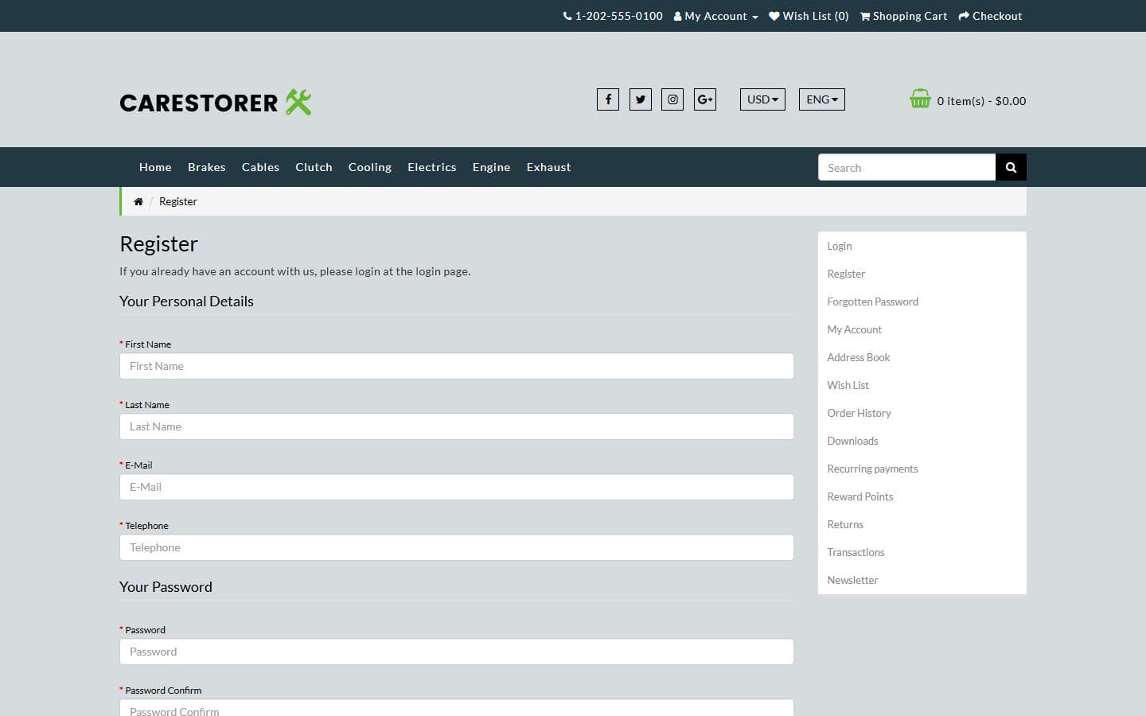Open the USD currency dropdown

coord(762,99)
